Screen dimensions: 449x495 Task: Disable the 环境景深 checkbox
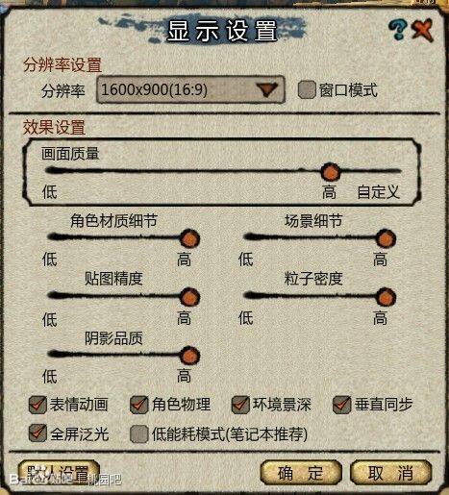pyautogui.click(x=240, y=405)
